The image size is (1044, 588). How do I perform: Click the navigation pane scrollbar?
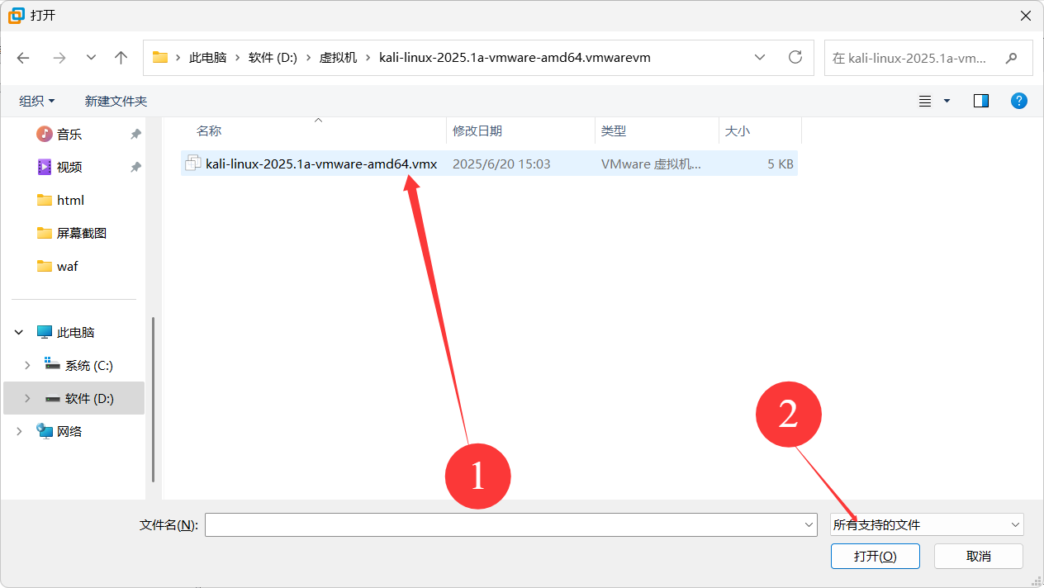[154, 401]
